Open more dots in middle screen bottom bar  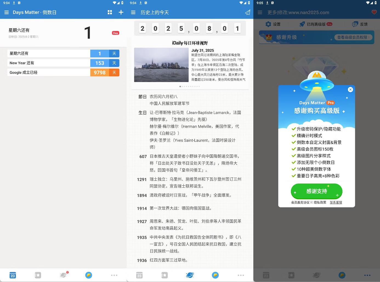tap(241, 275)
